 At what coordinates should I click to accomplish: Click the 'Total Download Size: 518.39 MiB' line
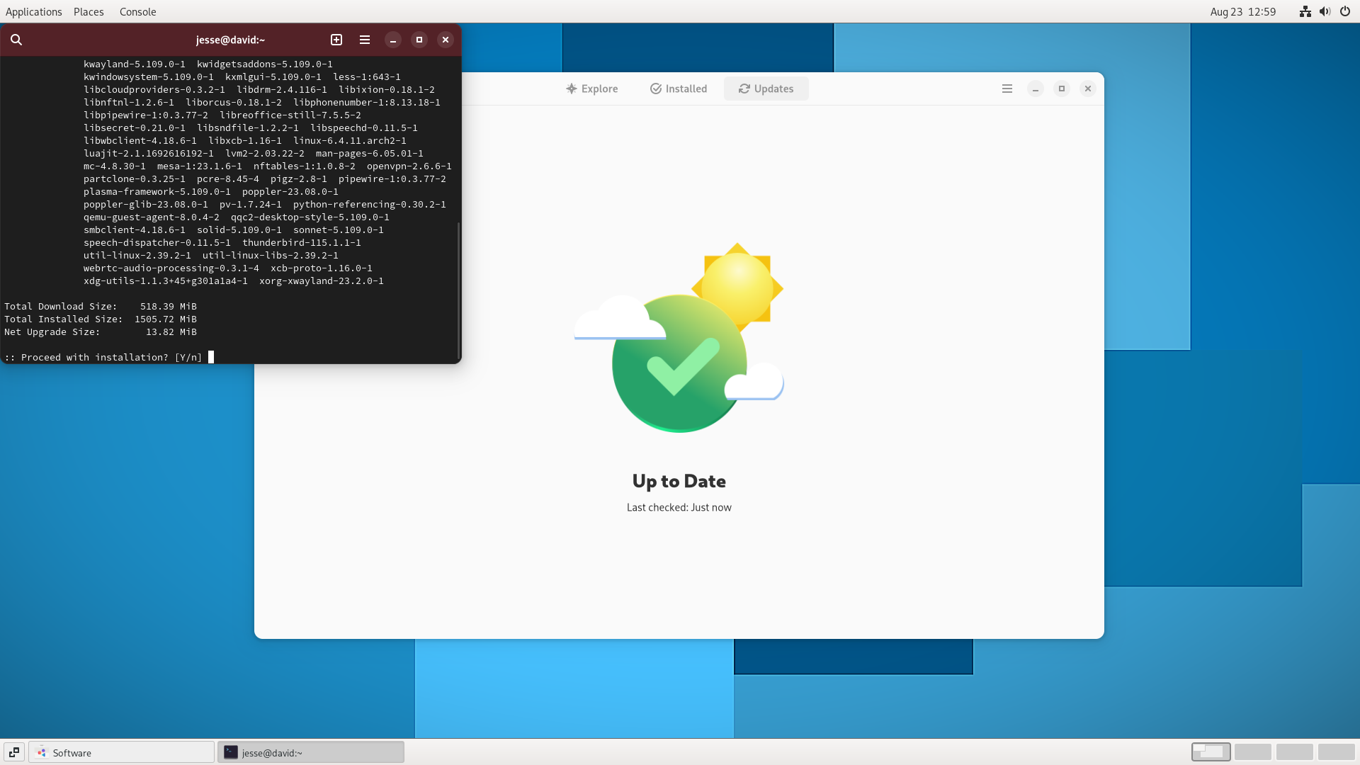click(x=101, y=306)
